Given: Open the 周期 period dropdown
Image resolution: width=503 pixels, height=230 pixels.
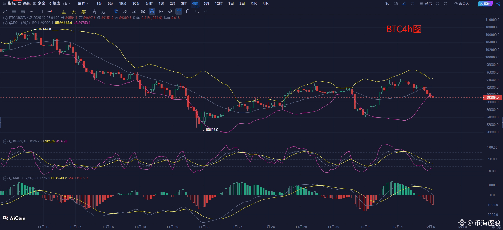Looking at the screenshot, I should (83, 4).
